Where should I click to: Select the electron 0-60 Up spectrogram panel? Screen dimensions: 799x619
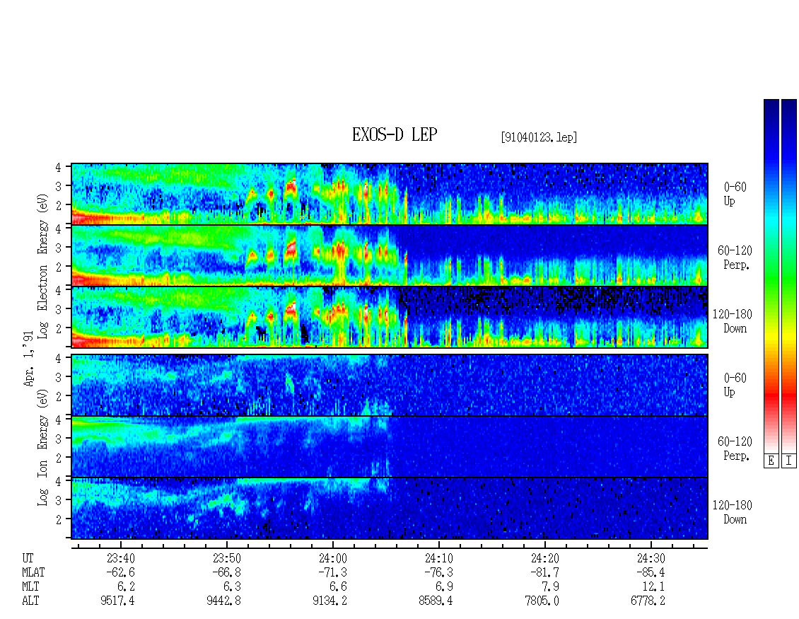390,194
